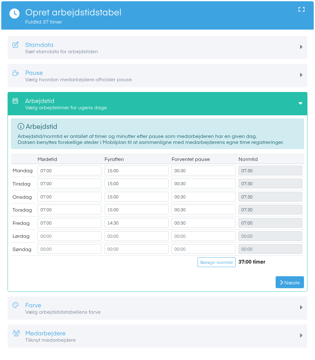Focus the Mandag Mødetid field
The image size is (315, 360).
tap(69, 171)
